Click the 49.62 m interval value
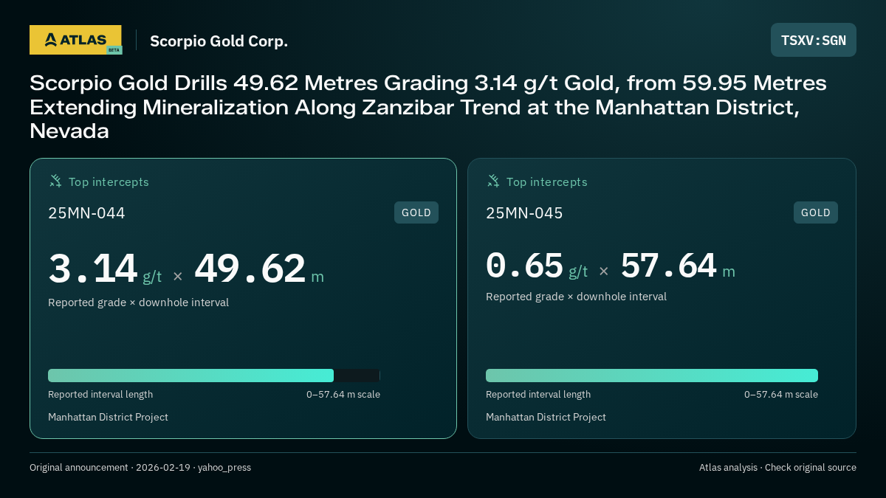The image size is (886, 498). [259, 269]
